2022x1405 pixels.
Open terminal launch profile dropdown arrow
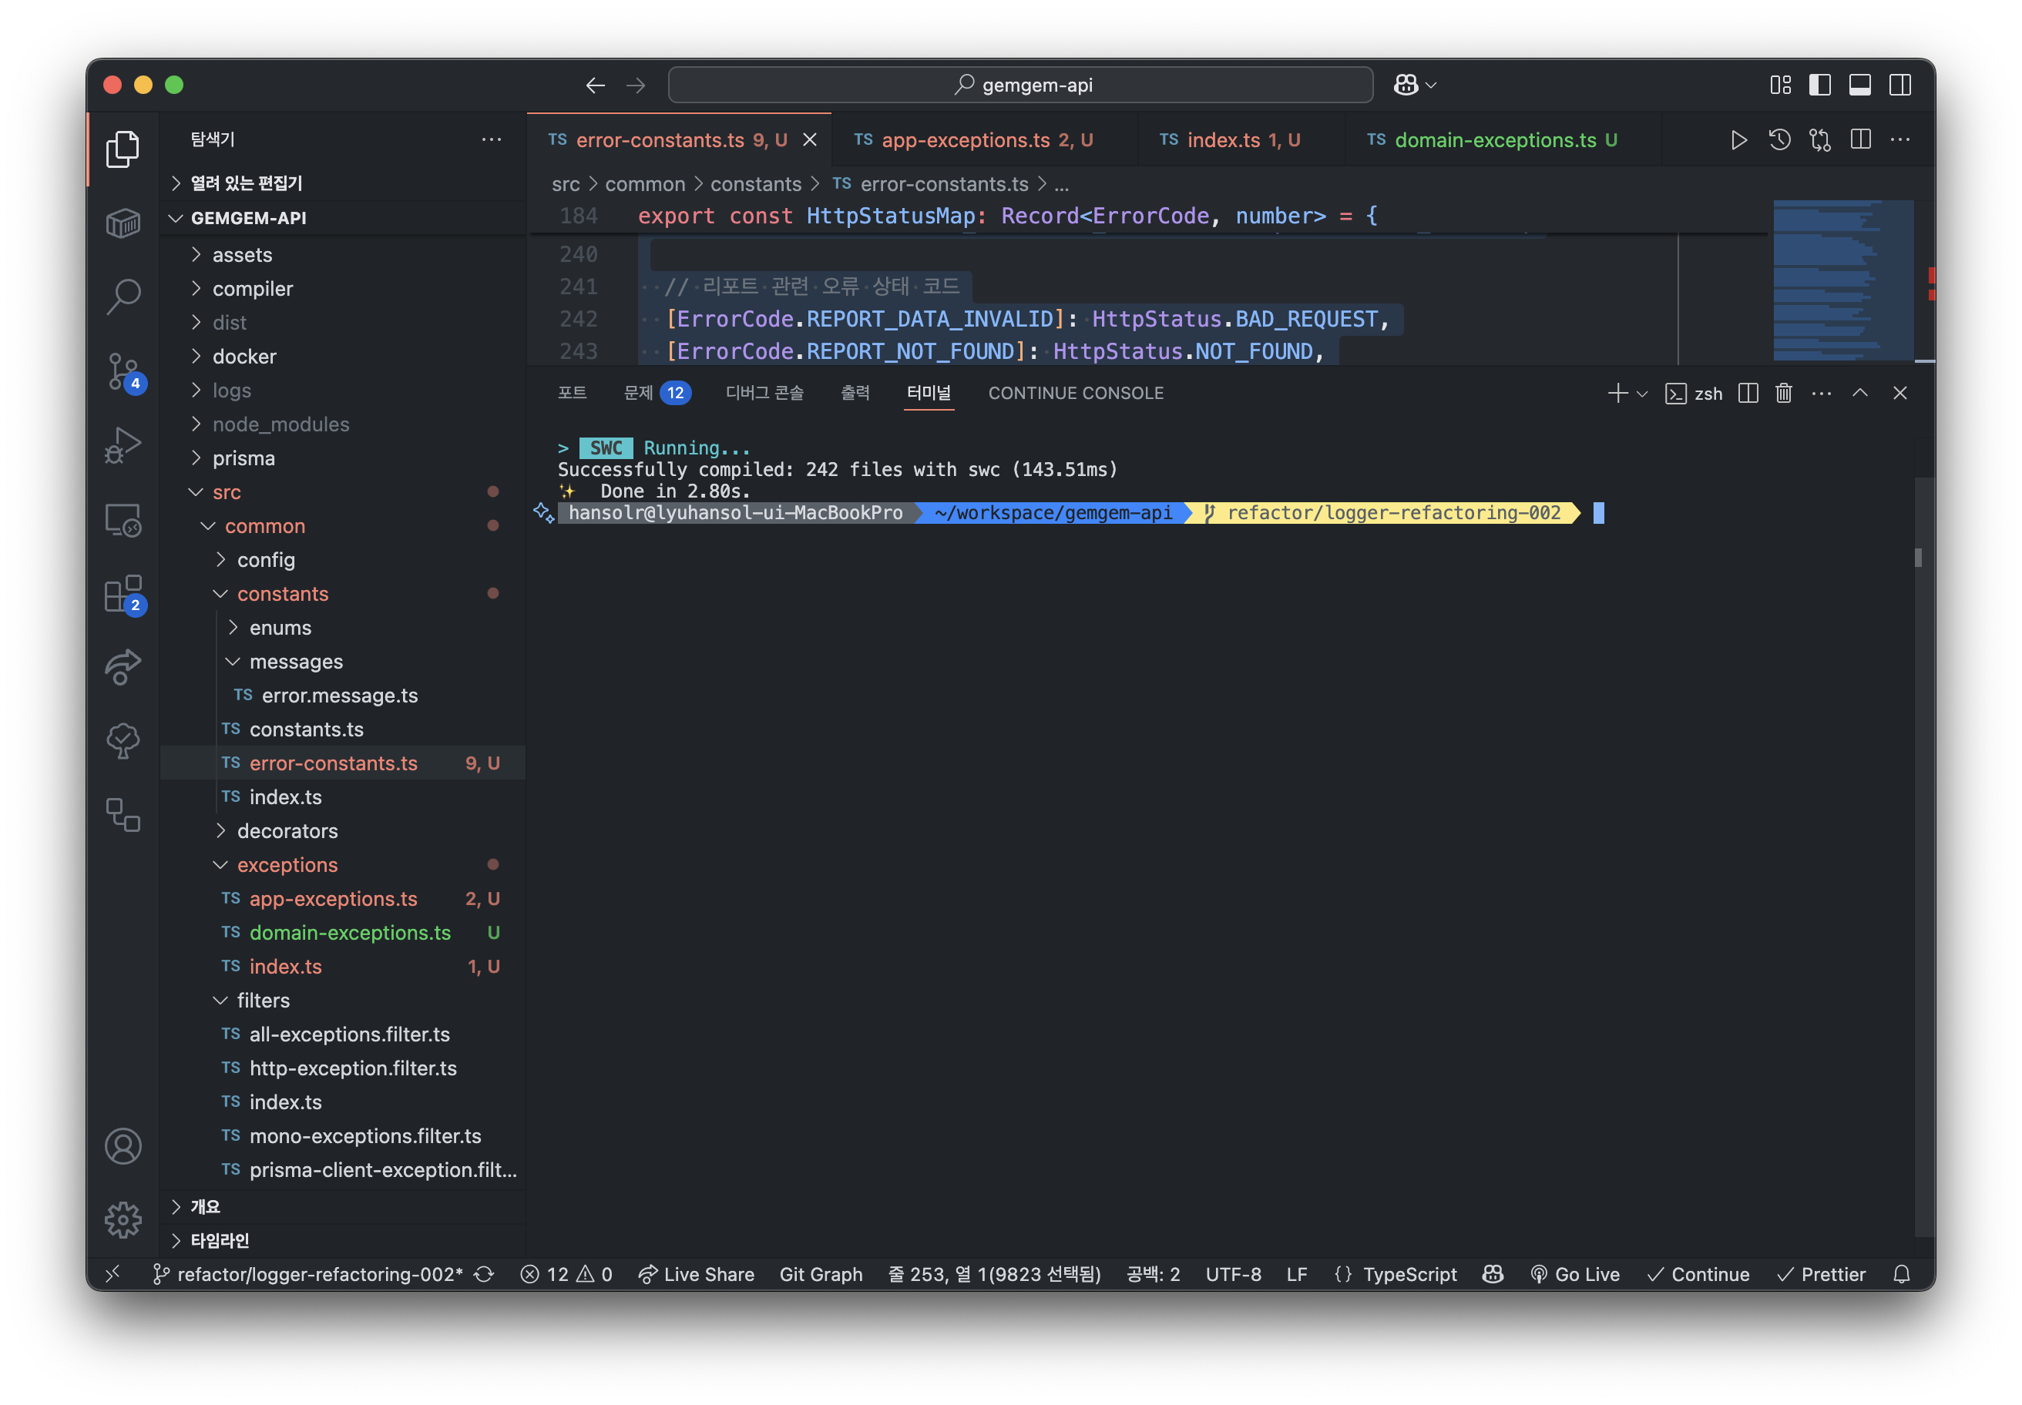pos(1641,394)
